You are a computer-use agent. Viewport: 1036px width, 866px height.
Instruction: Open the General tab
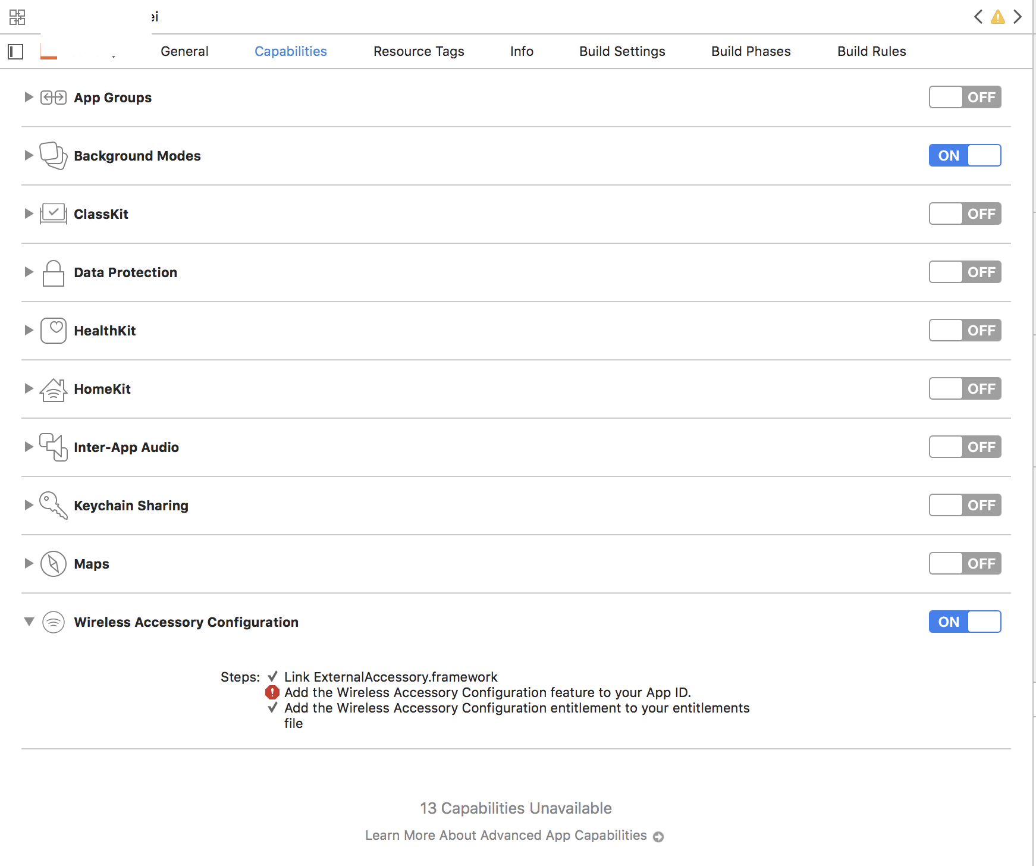click(184, 52)
